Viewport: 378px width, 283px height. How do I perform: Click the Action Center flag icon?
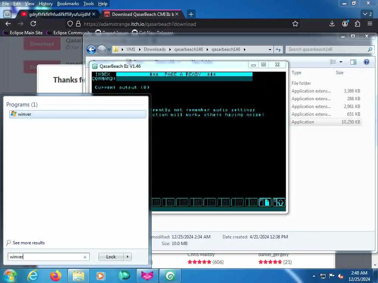pyautogui.click(x=332, y=276)
